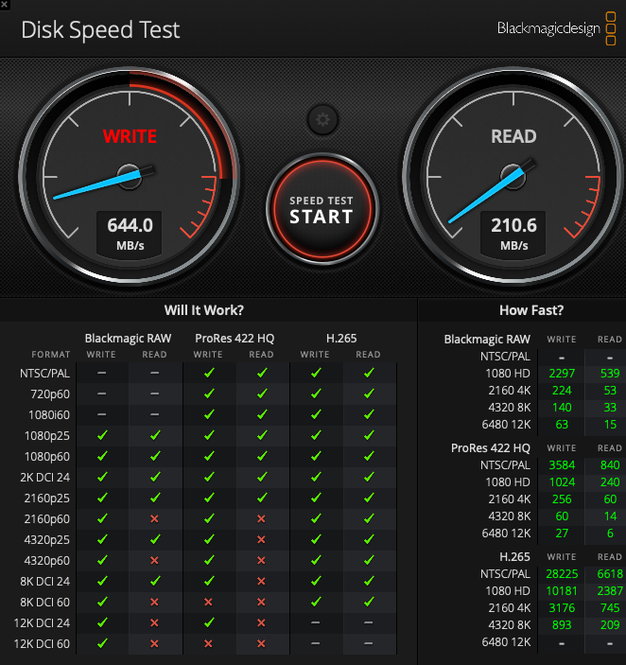
Task: Click the ProRes NTSC/PAL read value 840
Action: click(x=610, y=464)
